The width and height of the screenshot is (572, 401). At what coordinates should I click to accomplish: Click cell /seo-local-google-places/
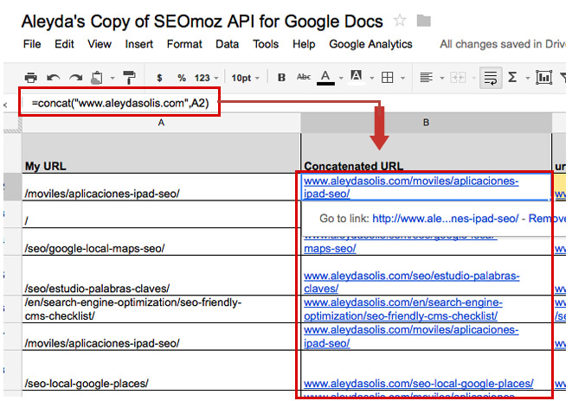(161, 370)
